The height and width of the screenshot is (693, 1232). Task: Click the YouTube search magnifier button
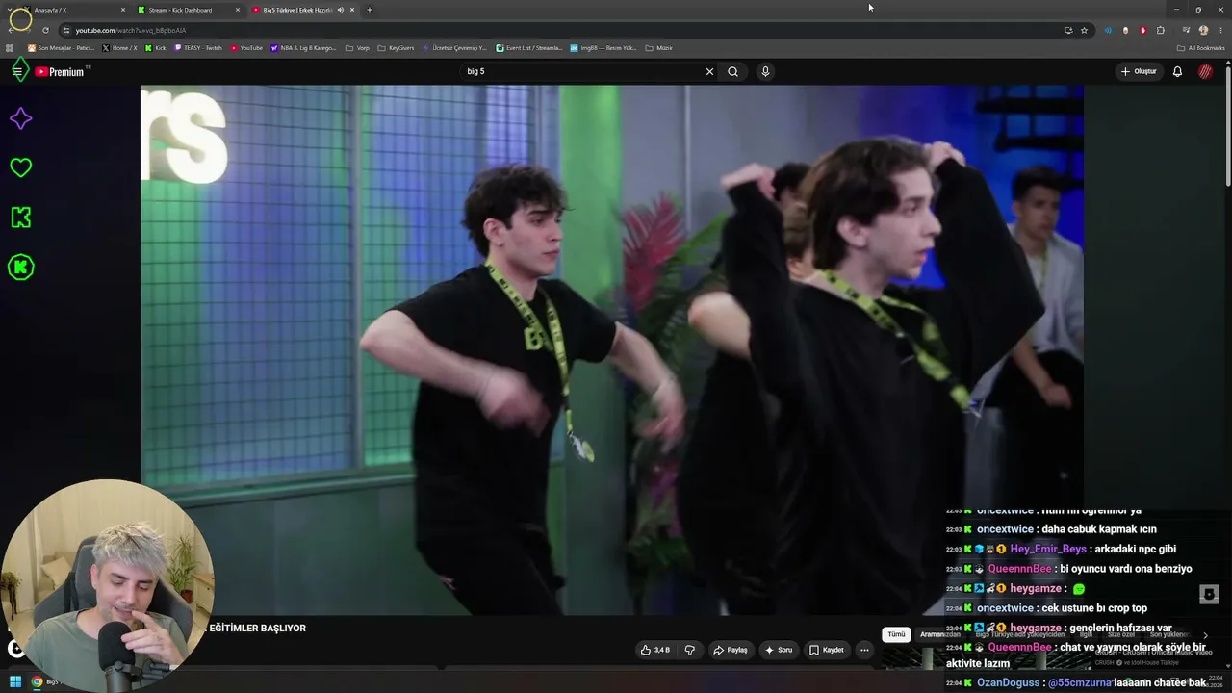[732, 71]
